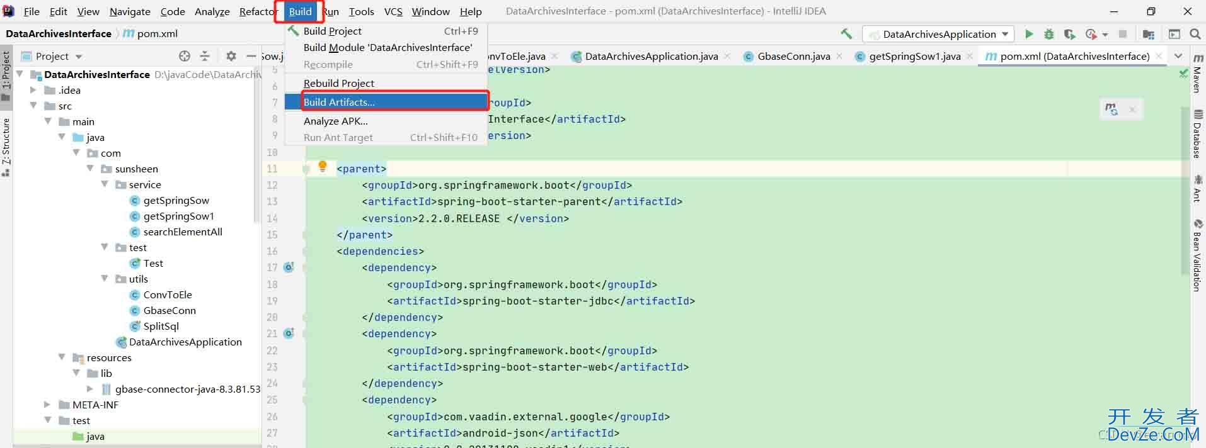Click inspection green checkmark indicator
This screenshot has height=448, width=1206.
point(1183,74)
